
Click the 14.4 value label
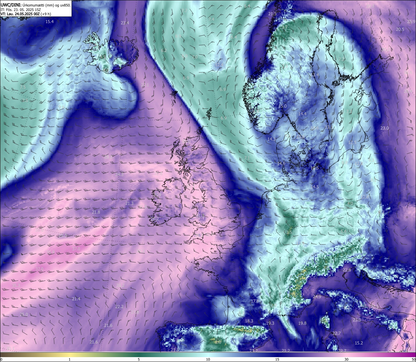(302, 114)
